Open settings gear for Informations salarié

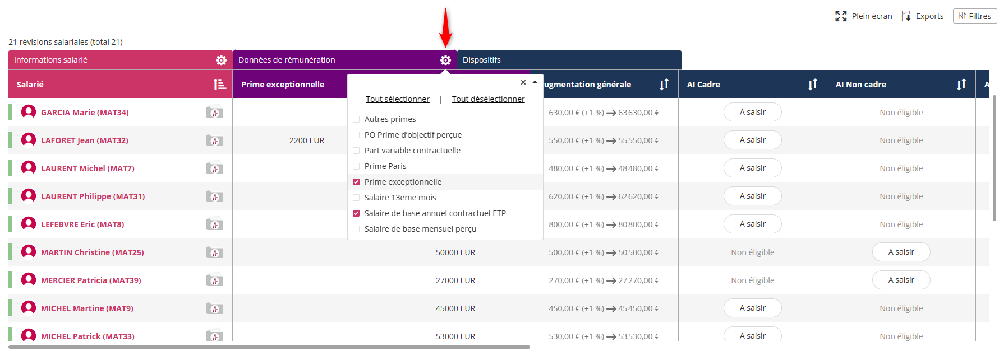click(221, 60)
